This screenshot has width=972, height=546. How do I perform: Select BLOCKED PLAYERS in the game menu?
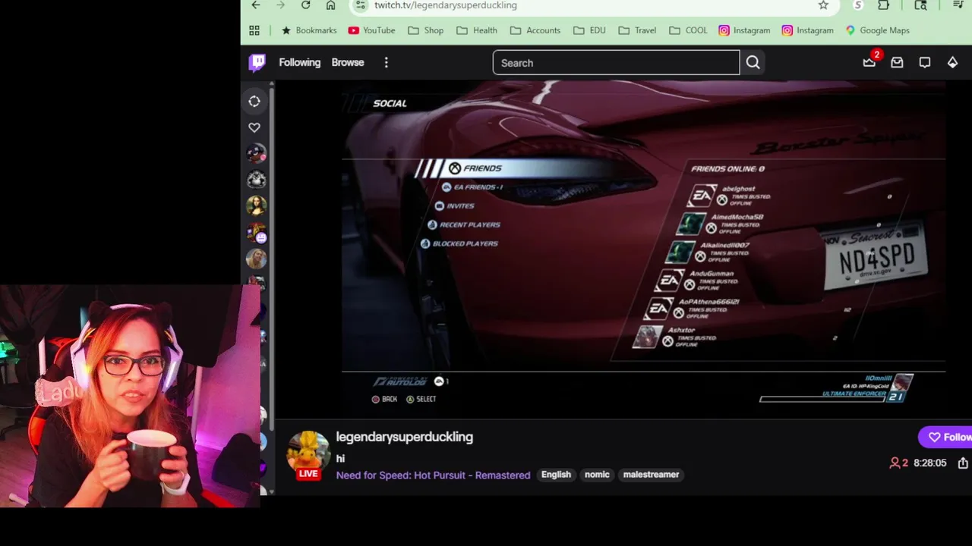click(461, 243)
